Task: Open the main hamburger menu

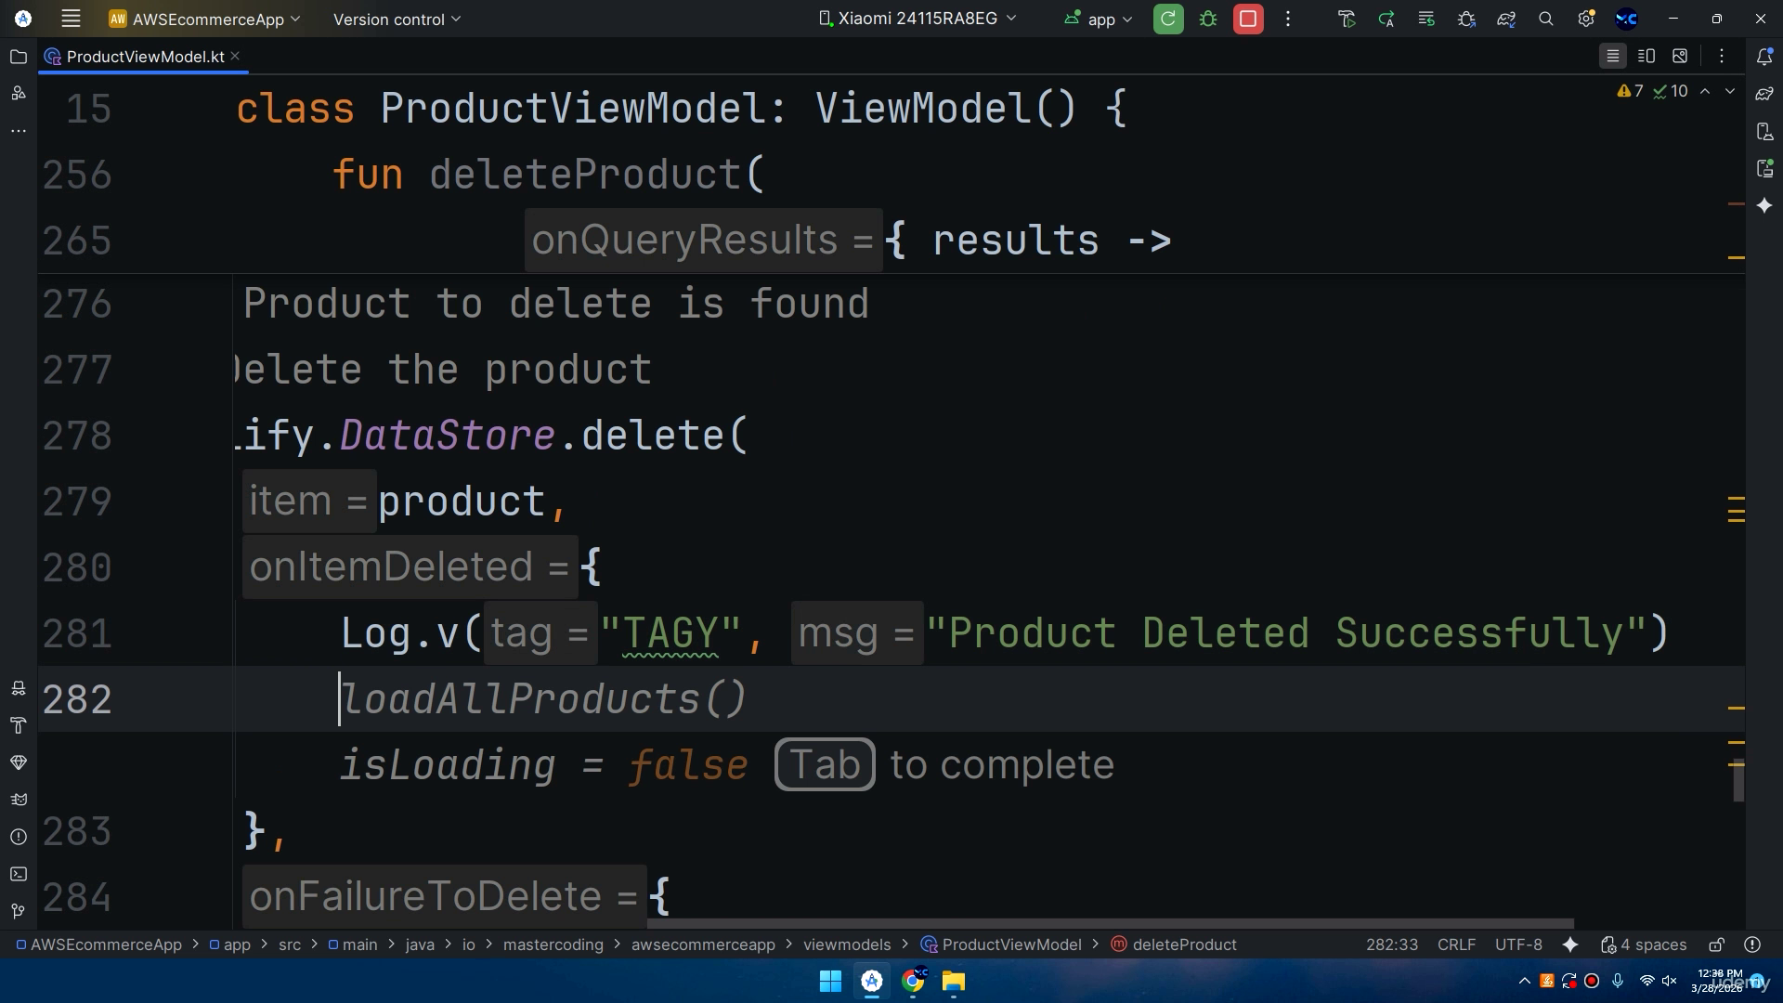Action: pos(71,19)
